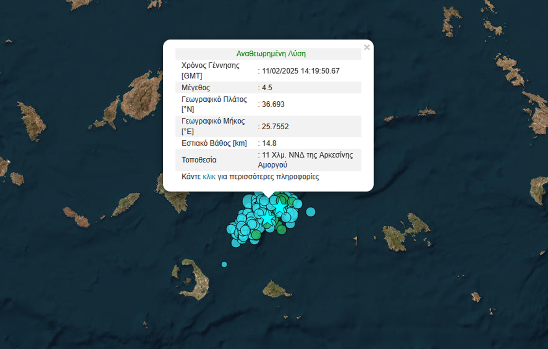Select the small cyan circle near Santorini
The width and height of the screenshot is (548, 349).
coord(224,264)
